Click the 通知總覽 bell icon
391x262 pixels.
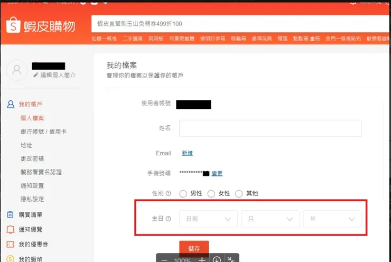(10, 229)
